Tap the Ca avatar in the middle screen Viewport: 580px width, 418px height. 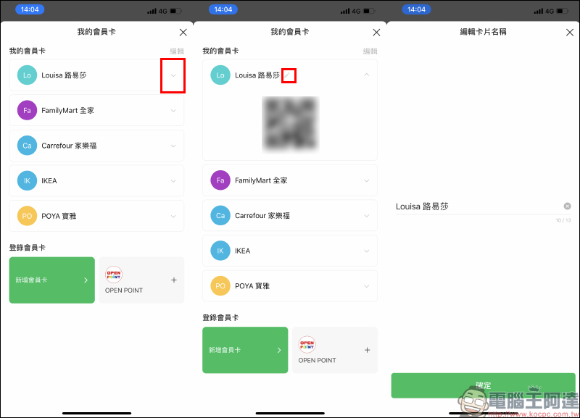(220, 215)
